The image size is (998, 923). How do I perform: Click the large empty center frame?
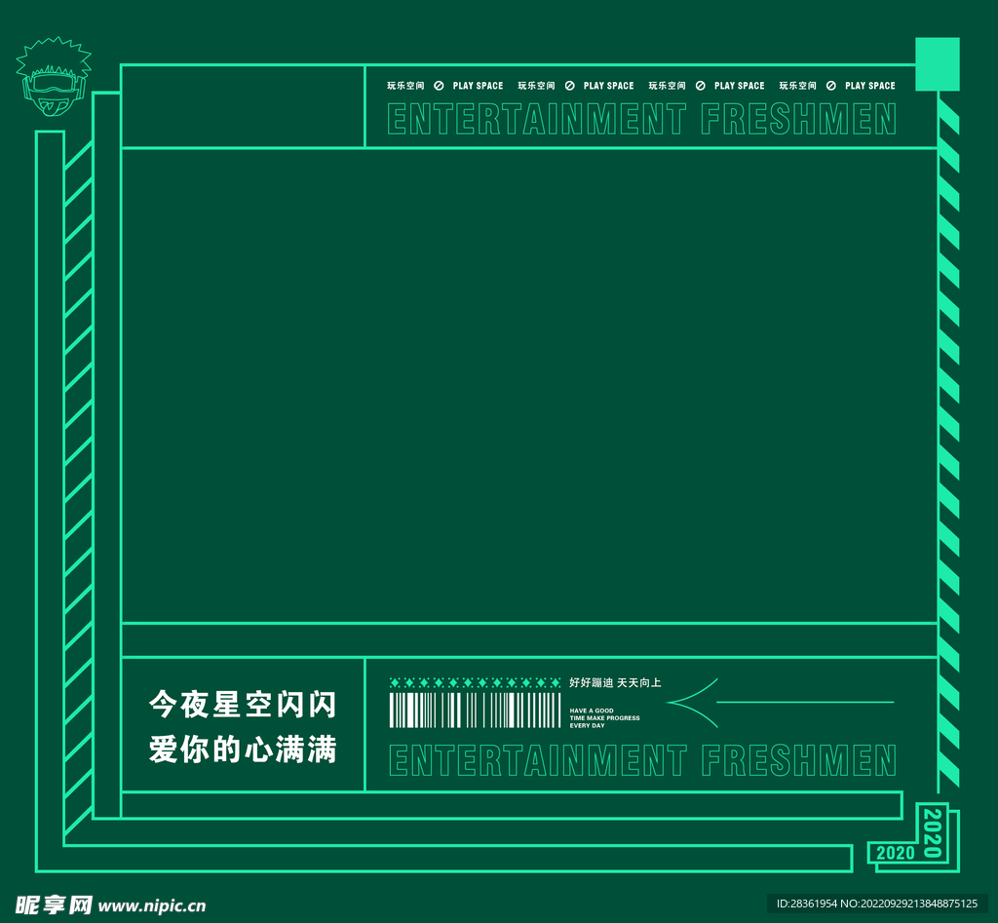point(528,385)
